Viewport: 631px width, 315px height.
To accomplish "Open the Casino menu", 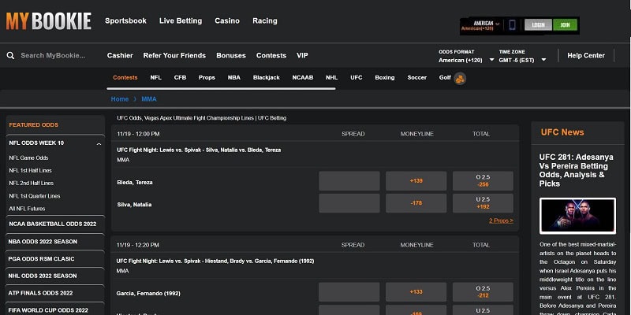I will click(227, 21).
